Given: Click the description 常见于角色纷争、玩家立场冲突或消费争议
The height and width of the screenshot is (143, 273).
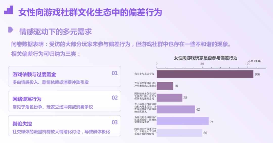Looking at the screenshot, I should tap(53, 107).
